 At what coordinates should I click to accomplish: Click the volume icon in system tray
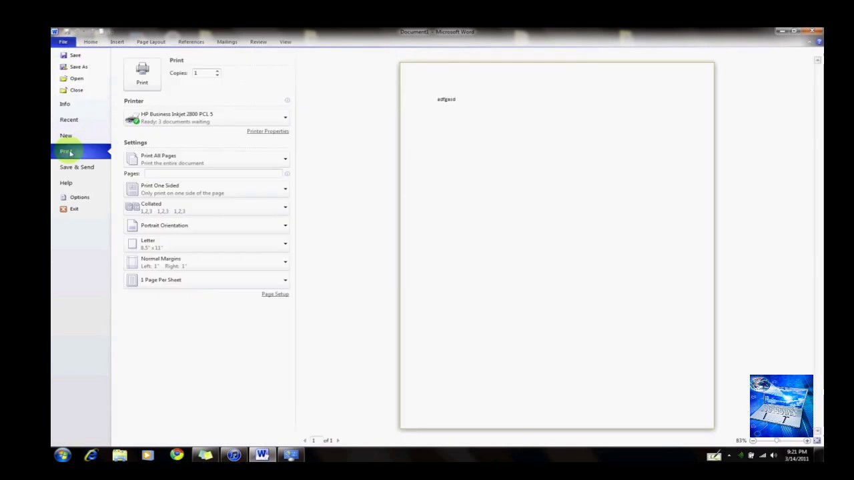(774, 456)
